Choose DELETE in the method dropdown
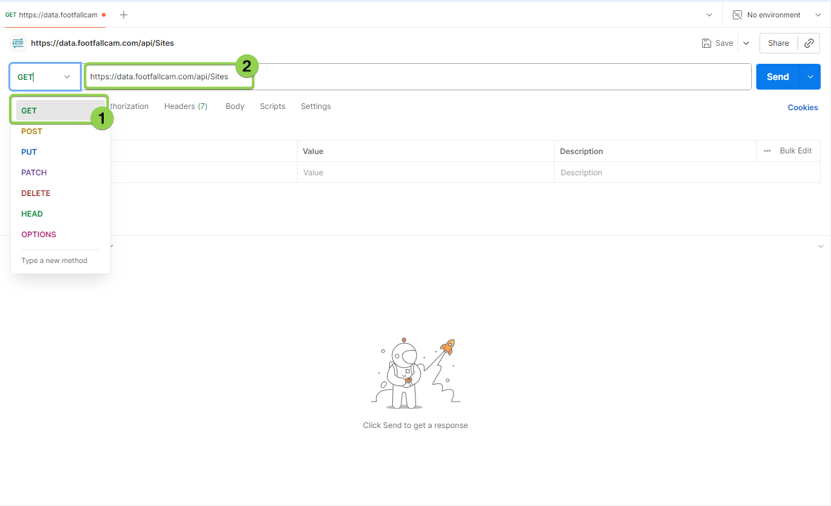Viewport: 831px width, 506px height. point(35,193)
